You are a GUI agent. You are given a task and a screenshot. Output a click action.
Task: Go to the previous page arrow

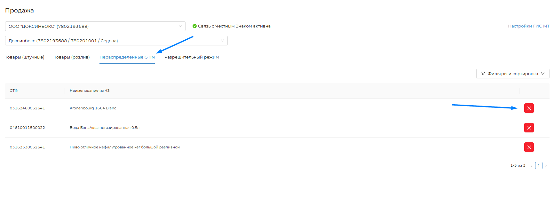531,166
